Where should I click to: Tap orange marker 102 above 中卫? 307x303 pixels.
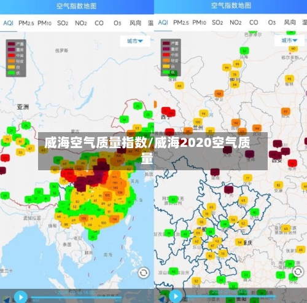[219, 94]
